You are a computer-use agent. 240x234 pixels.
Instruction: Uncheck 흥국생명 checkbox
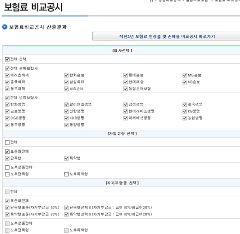(x=185, y=105)
